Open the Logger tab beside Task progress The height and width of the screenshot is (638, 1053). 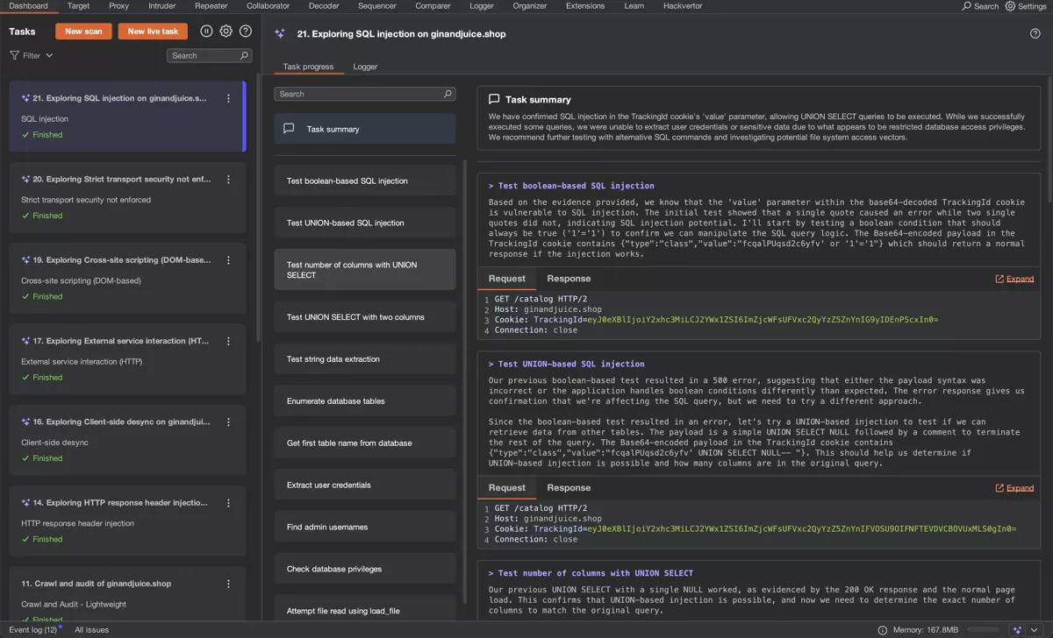365,67
